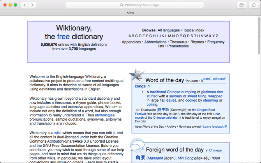Viewport: 261px width, 163px height.
Task: Click the 'edit' link beside Word of the day
Action: coord(206,79)
